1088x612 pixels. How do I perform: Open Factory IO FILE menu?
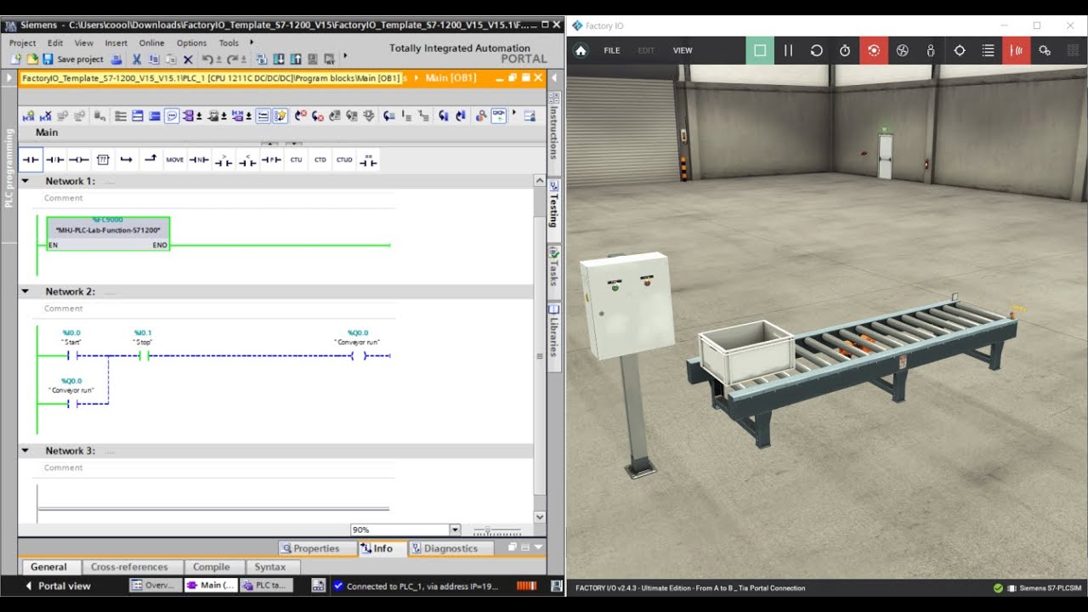coord(612,50)
